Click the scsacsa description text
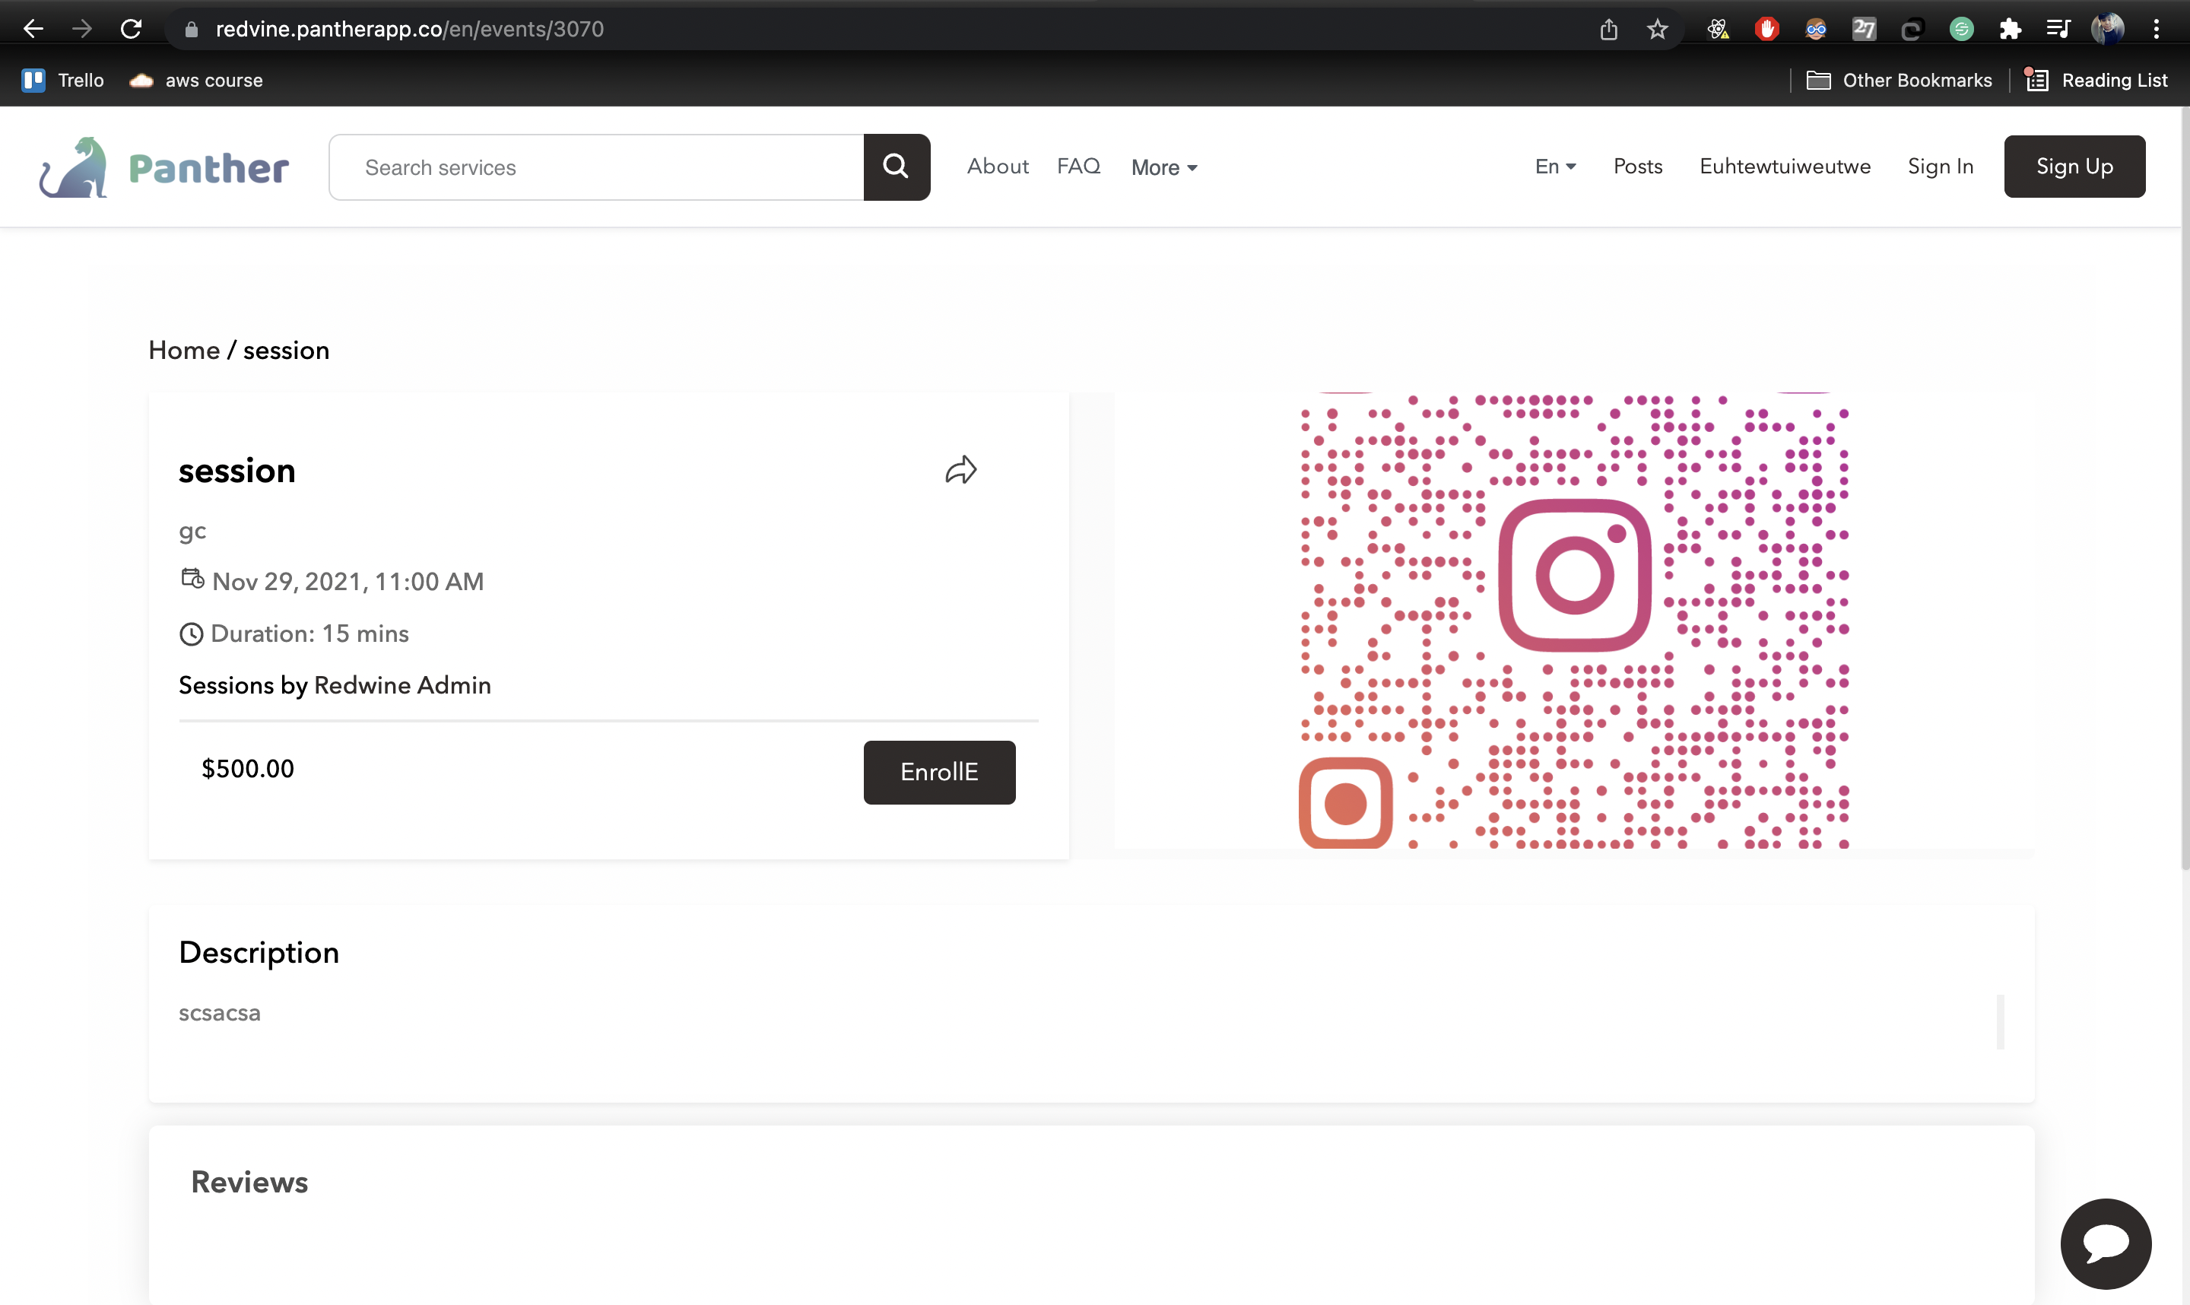Image resolution: width=2190 pixels, height=1305 pixels. [x=220, y=1013]
